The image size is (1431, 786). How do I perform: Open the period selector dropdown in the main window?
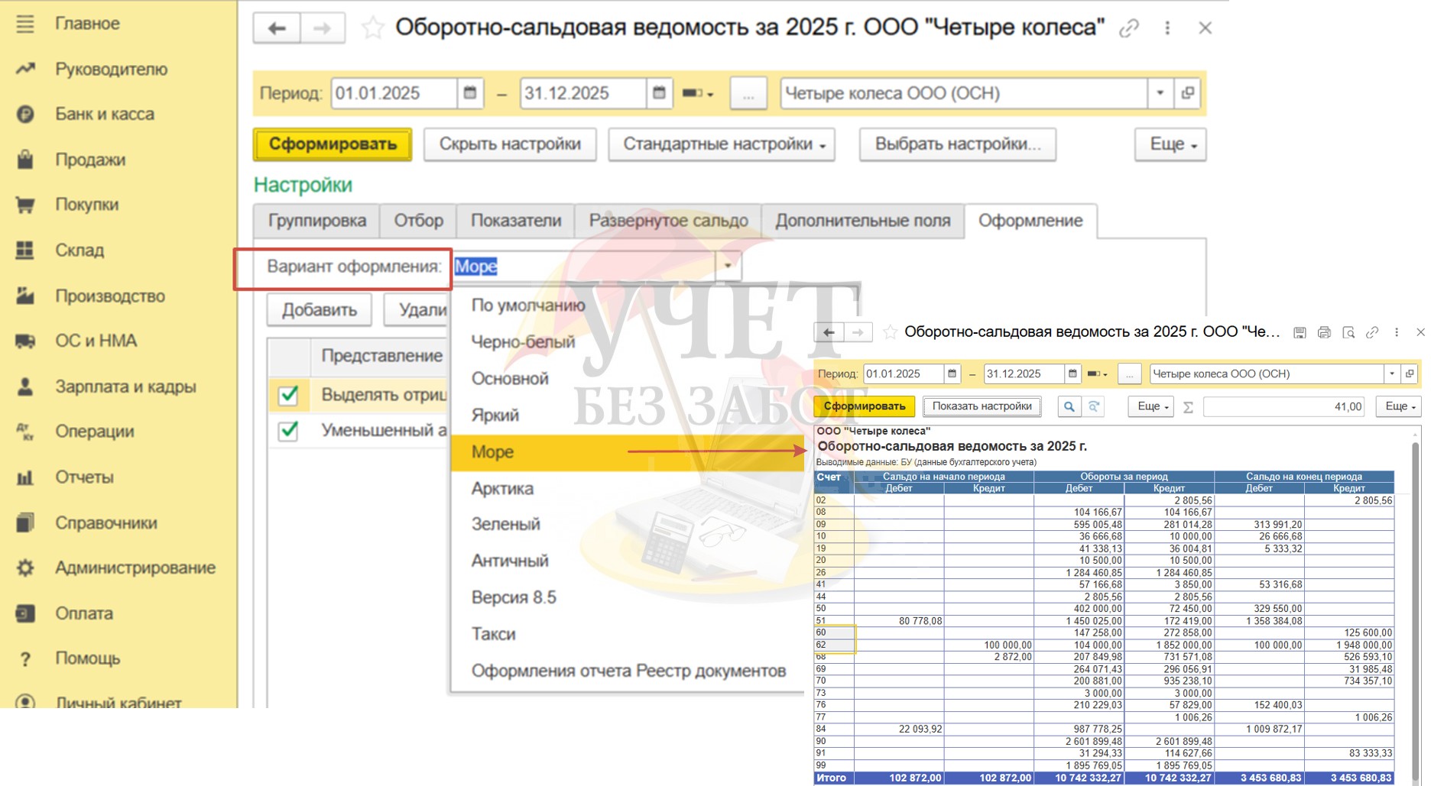click(x=697, y=93)
